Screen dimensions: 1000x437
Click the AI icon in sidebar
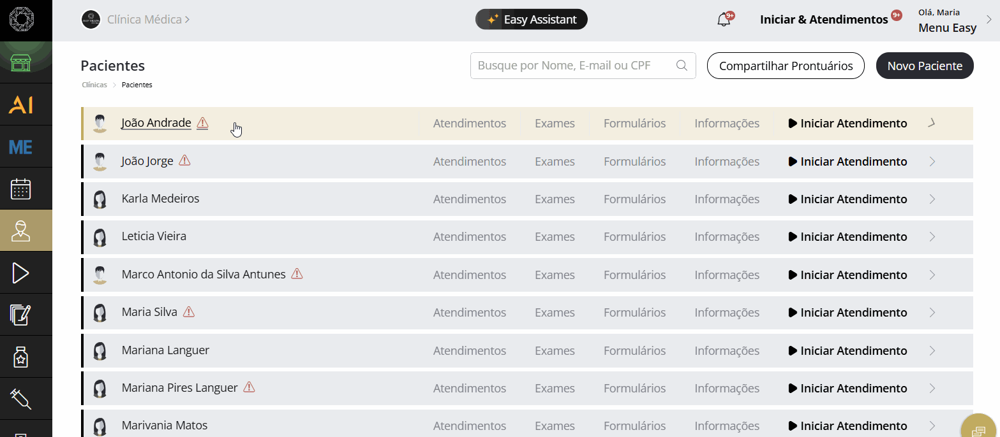point(21,105)
